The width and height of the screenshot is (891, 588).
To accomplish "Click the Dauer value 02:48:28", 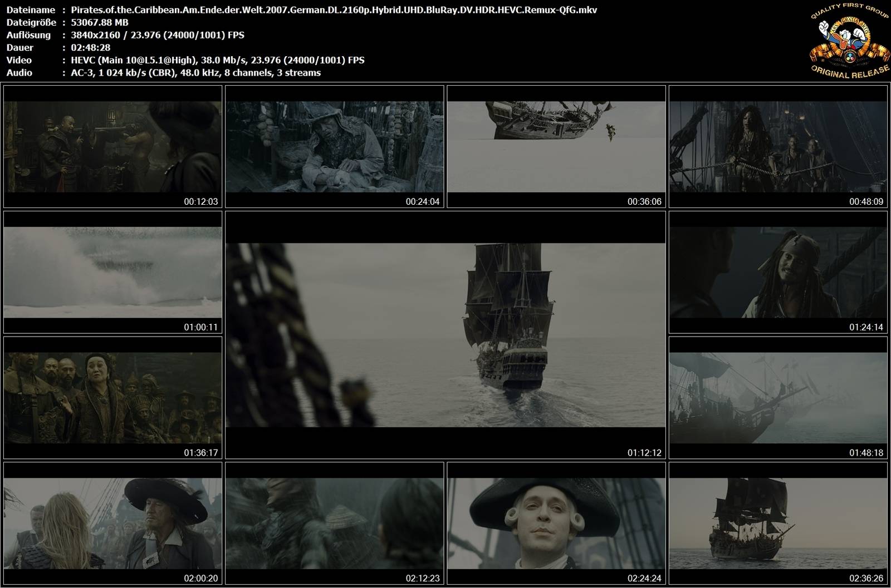I will point(91,48).
